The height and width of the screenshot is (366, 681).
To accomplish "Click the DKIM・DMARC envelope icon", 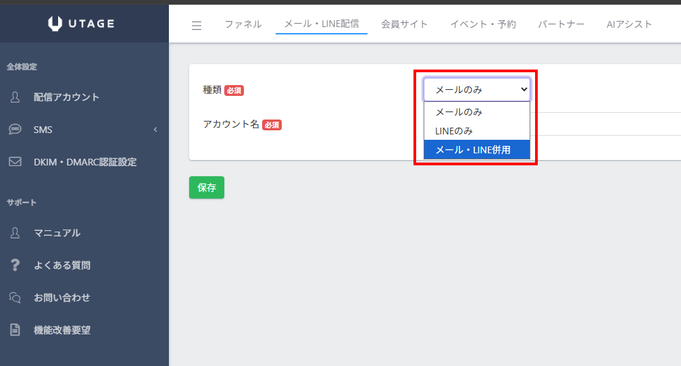I will pyautogui.click(x=15, y=162).
